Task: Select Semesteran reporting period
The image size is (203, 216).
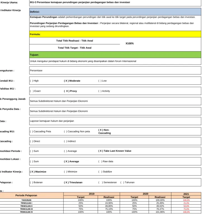Action: coord(107,182)
